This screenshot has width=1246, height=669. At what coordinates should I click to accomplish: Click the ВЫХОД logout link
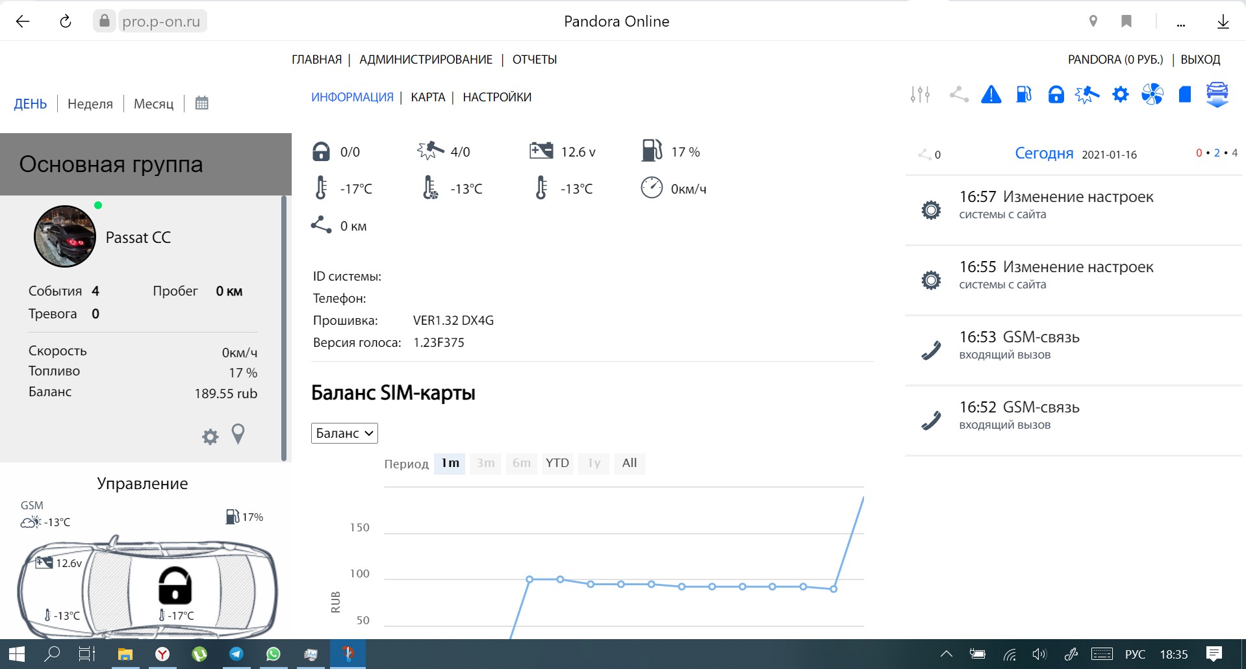pyautogui.click(x=1200, y=60)
